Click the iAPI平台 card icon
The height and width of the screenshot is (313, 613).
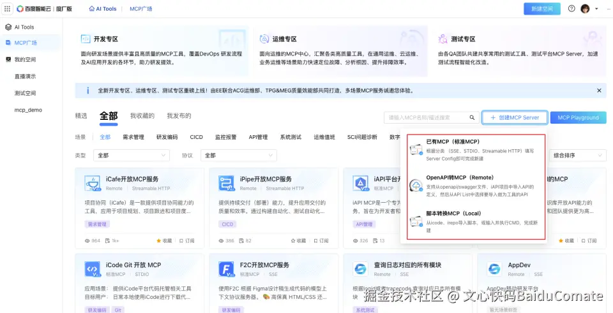pos(361,183)
